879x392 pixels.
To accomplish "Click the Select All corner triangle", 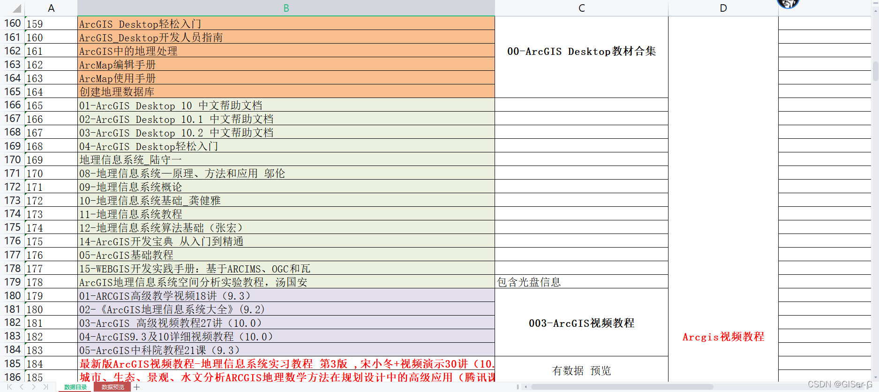I will click(16, 8).
